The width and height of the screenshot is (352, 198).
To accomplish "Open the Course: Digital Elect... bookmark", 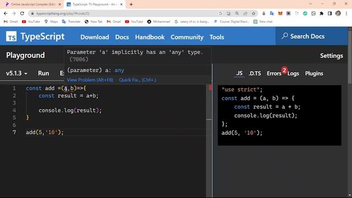I will pos(232,21).
